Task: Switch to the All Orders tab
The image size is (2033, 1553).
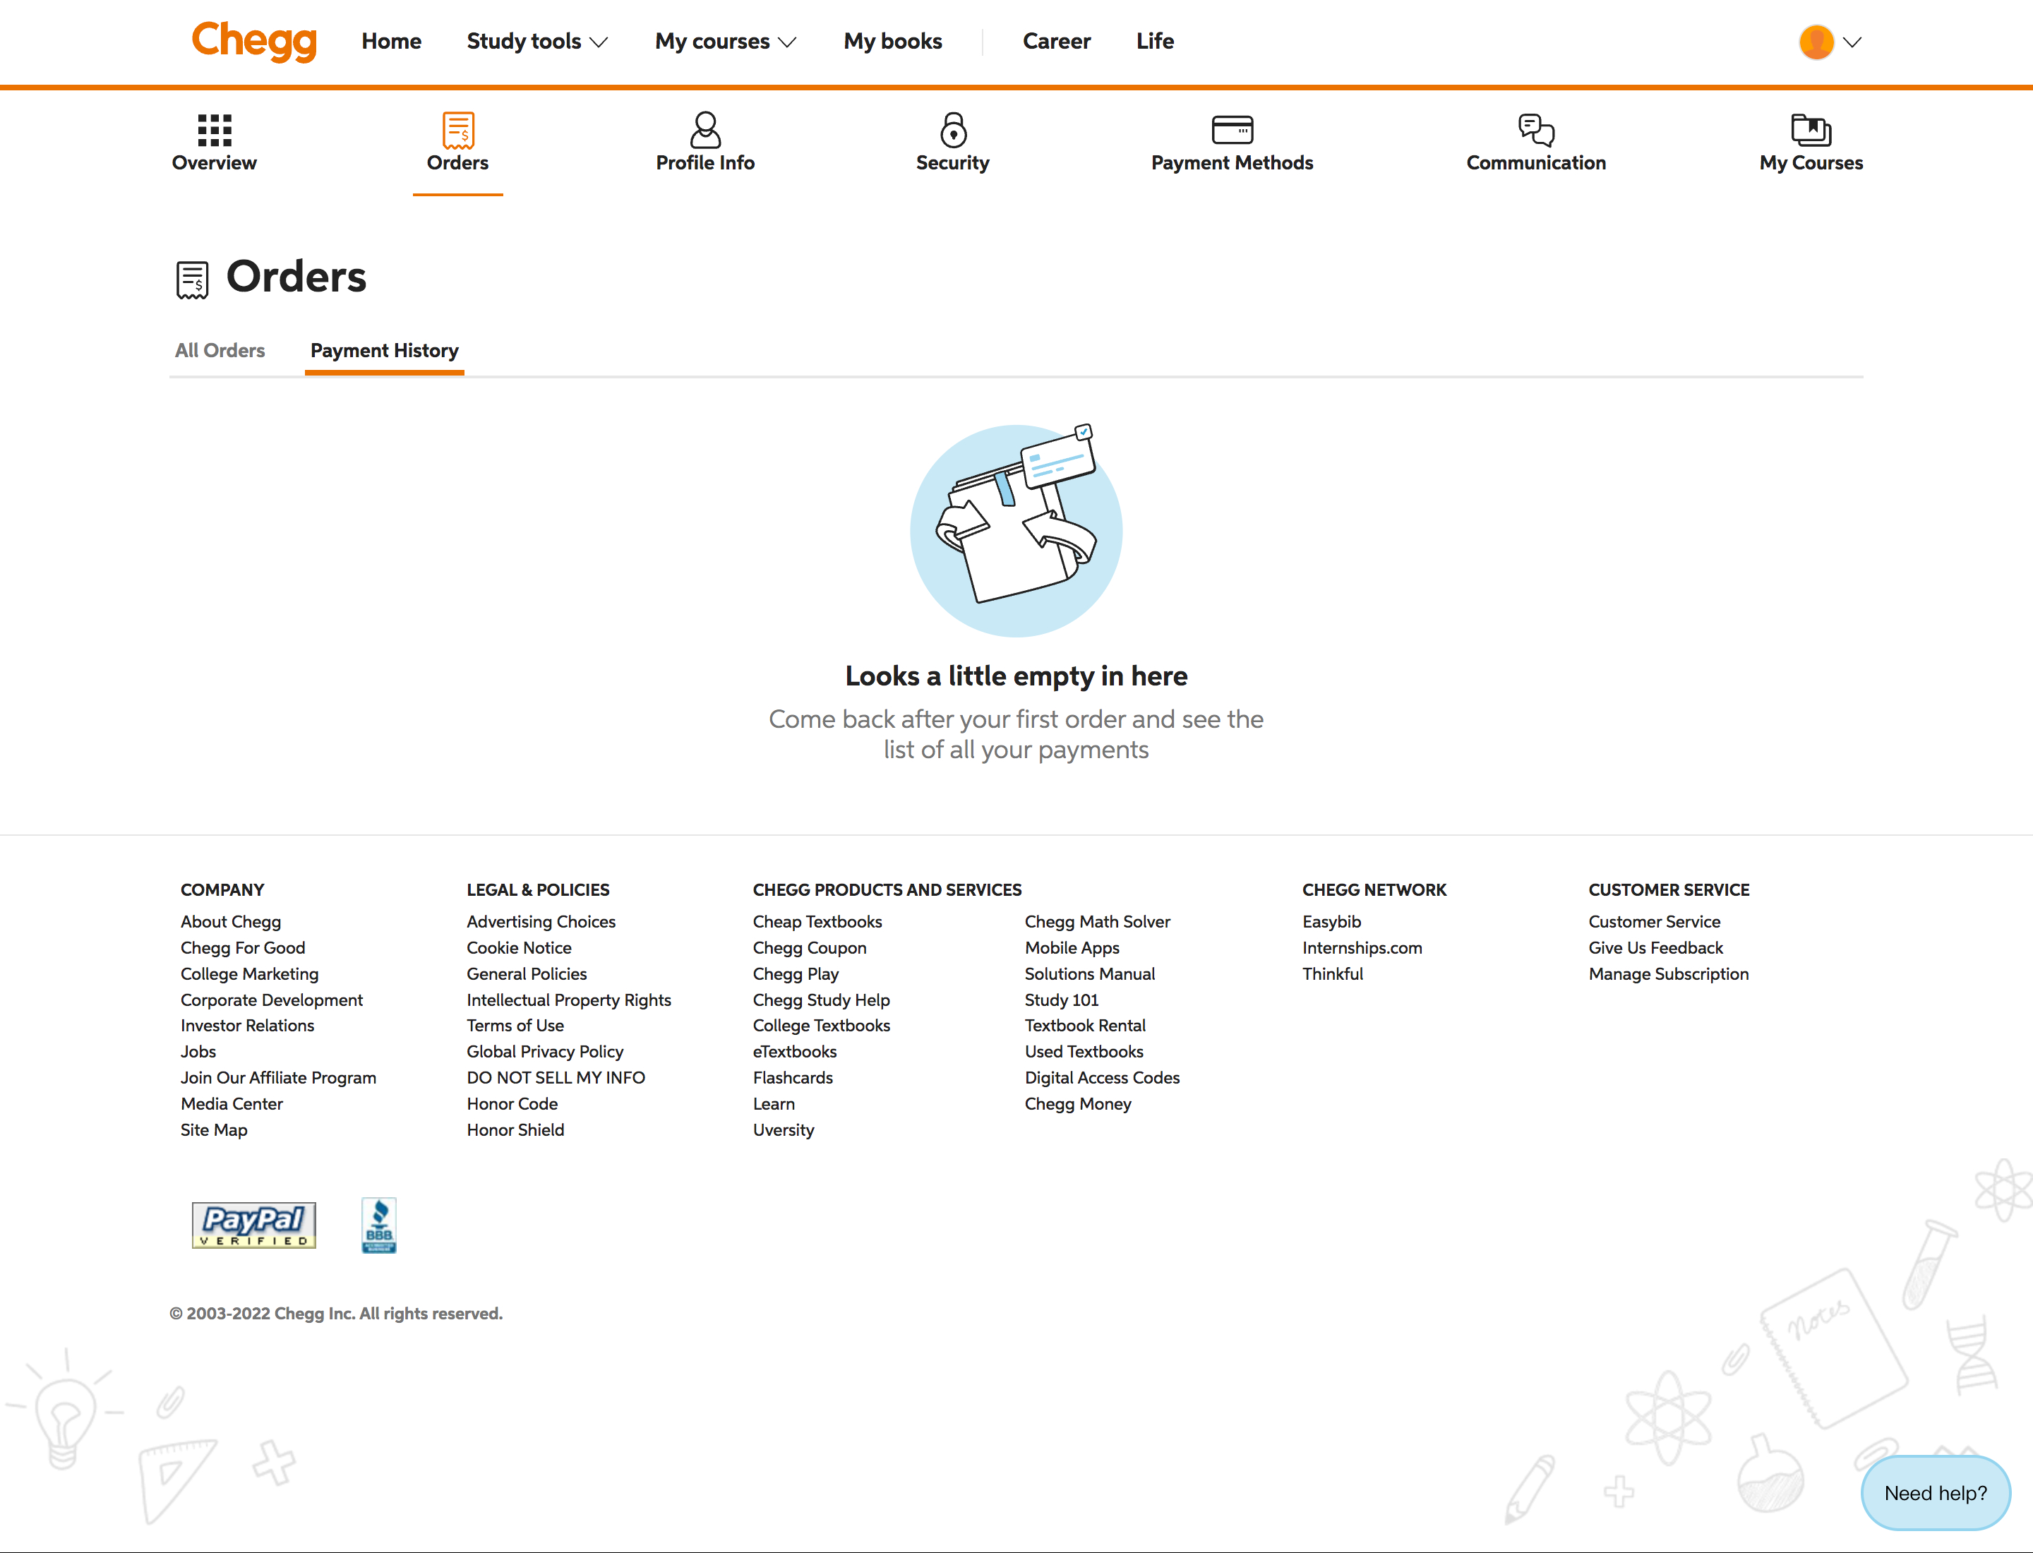Action: pos(220,350)
